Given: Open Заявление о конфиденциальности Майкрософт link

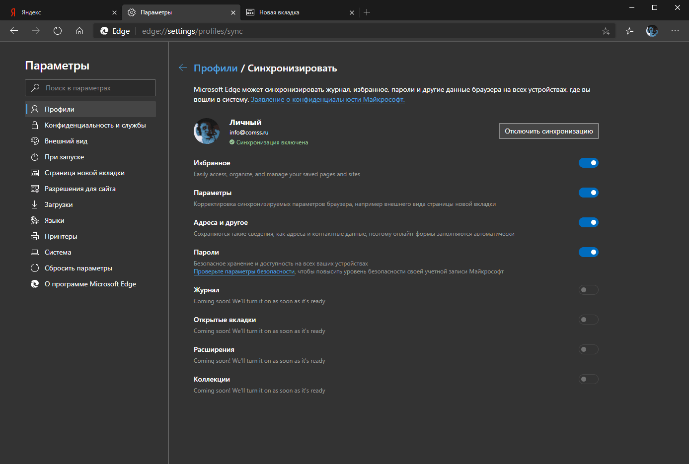Looking at the screenshot, I should tap(327, 99).
